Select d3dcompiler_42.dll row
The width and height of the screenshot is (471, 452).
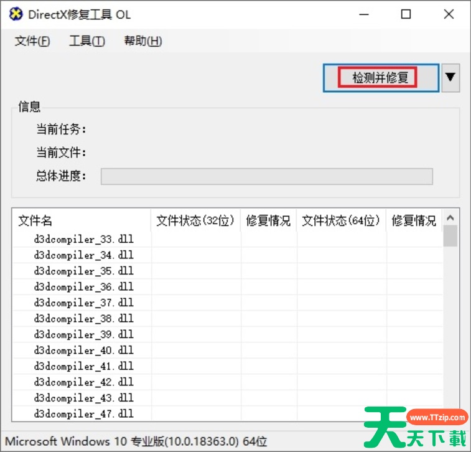point(228,382)
